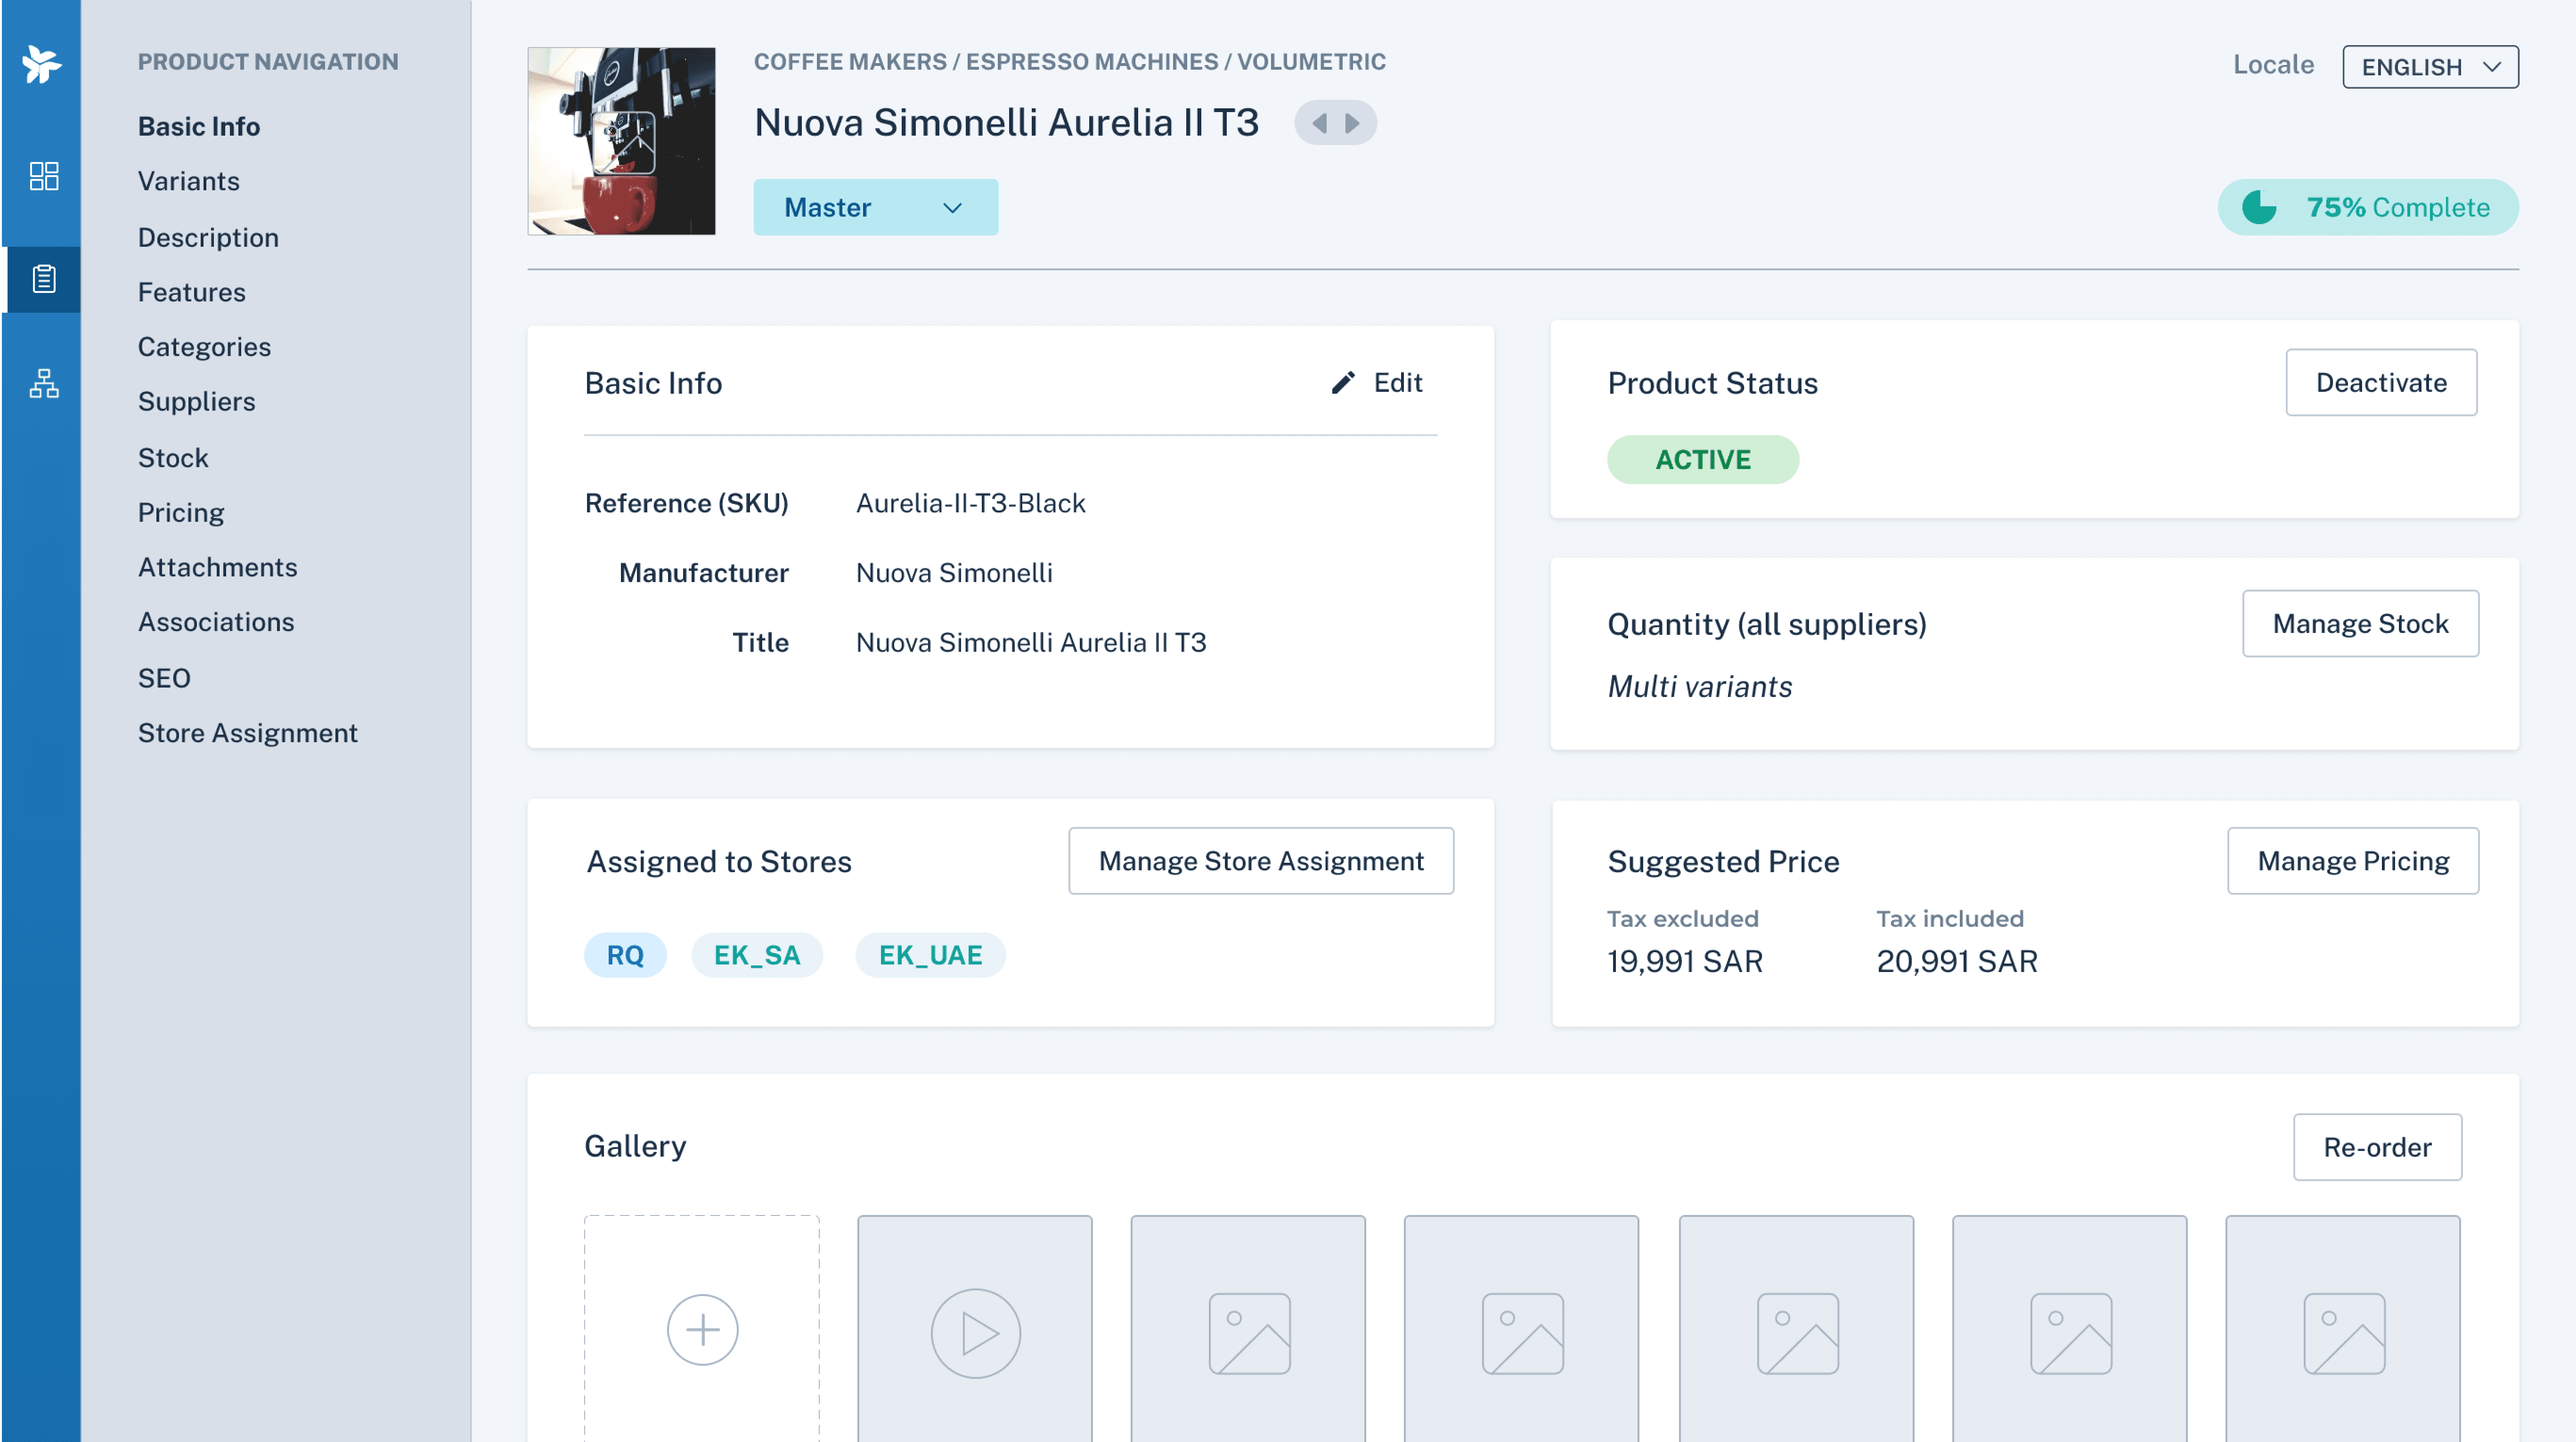The image size is (2576, 1442).
Task: Click the pencil Edit icon in Basic Info
Action: (1343, 383)
